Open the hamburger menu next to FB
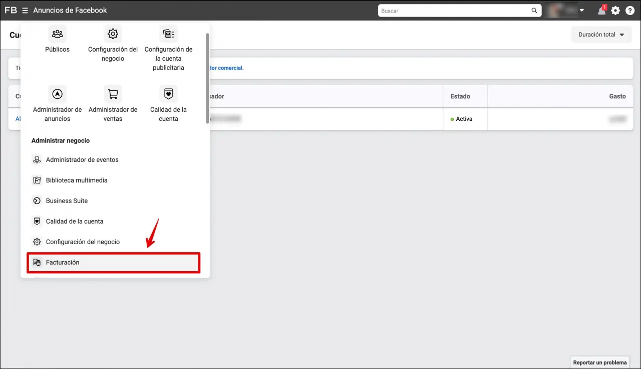Screen dimensions: 641x369 [25, 11]
